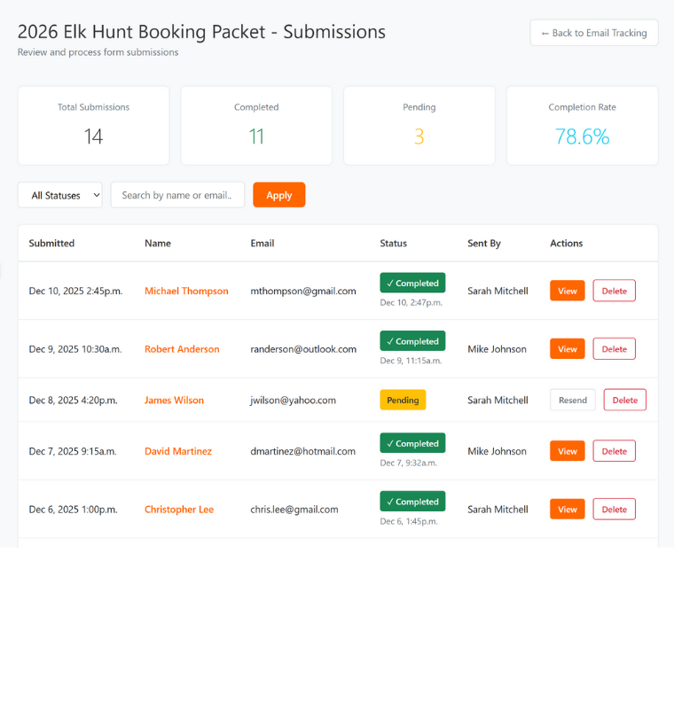Screen dimensions: 674x709
Task: Open Christopher Lee's name link
Action: [178, 509]
